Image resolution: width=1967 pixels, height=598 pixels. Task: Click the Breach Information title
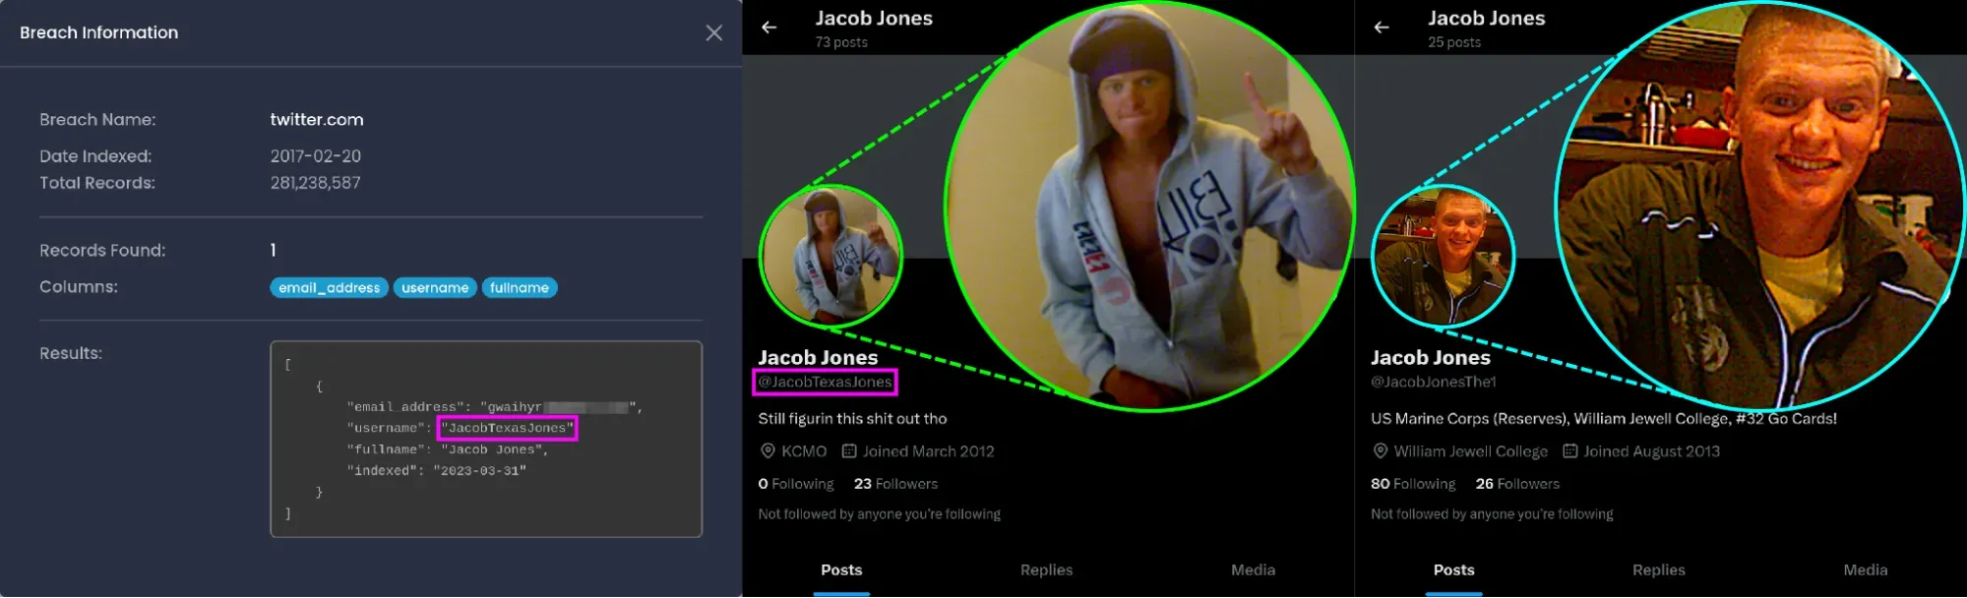click(x=99, y=32)
